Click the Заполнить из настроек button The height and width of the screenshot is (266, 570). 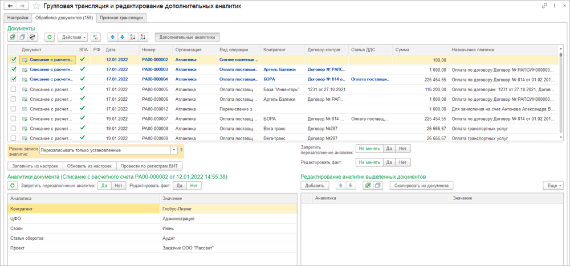coord(34,166)
